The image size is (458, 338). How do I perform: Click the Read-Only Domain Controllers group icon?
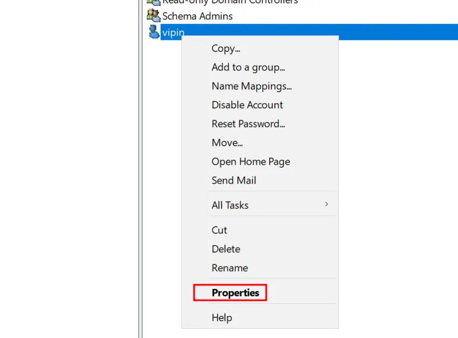click(153, 2)
